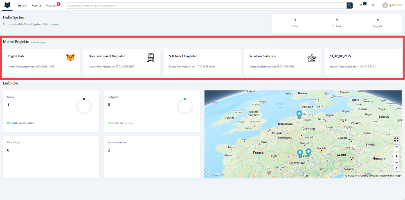The image size is (405, 200).
Task: Open the Digital Hub project card
Action: pyautogui.click(x=41, y=62)
